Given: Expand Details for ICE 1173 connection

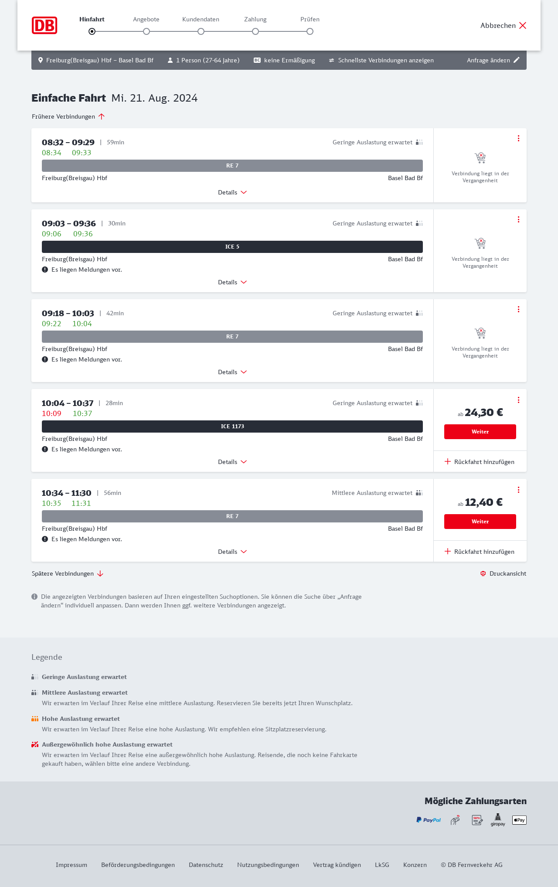Looking at the screenshot, I should [232, 462].
